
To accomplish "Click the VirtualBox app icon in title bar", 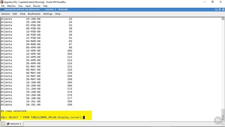I will (2, 2).
